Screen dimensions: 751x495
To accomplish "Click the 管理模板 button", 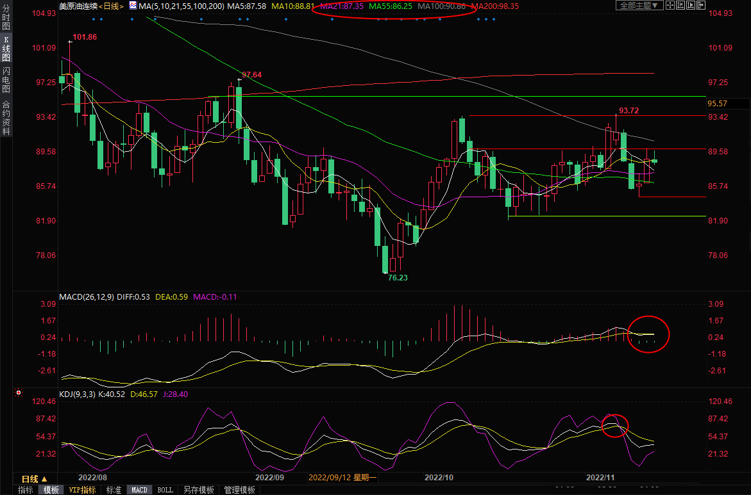I will (239, 490).
